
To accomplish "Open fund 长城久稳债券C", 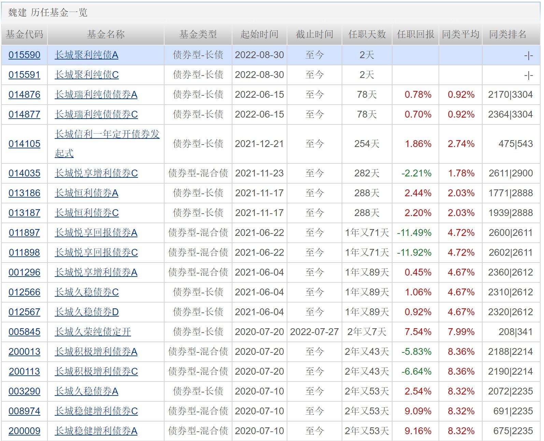I will pyautogui.click(x=87, y=292).
